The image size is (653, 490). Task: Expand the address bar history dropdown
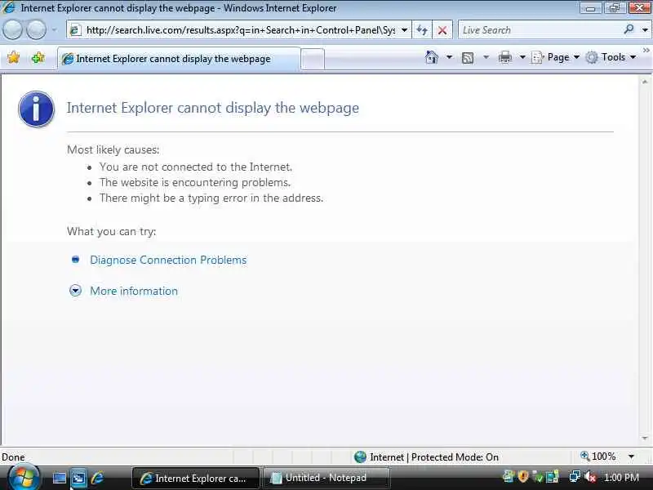click(x=404, y=30)
